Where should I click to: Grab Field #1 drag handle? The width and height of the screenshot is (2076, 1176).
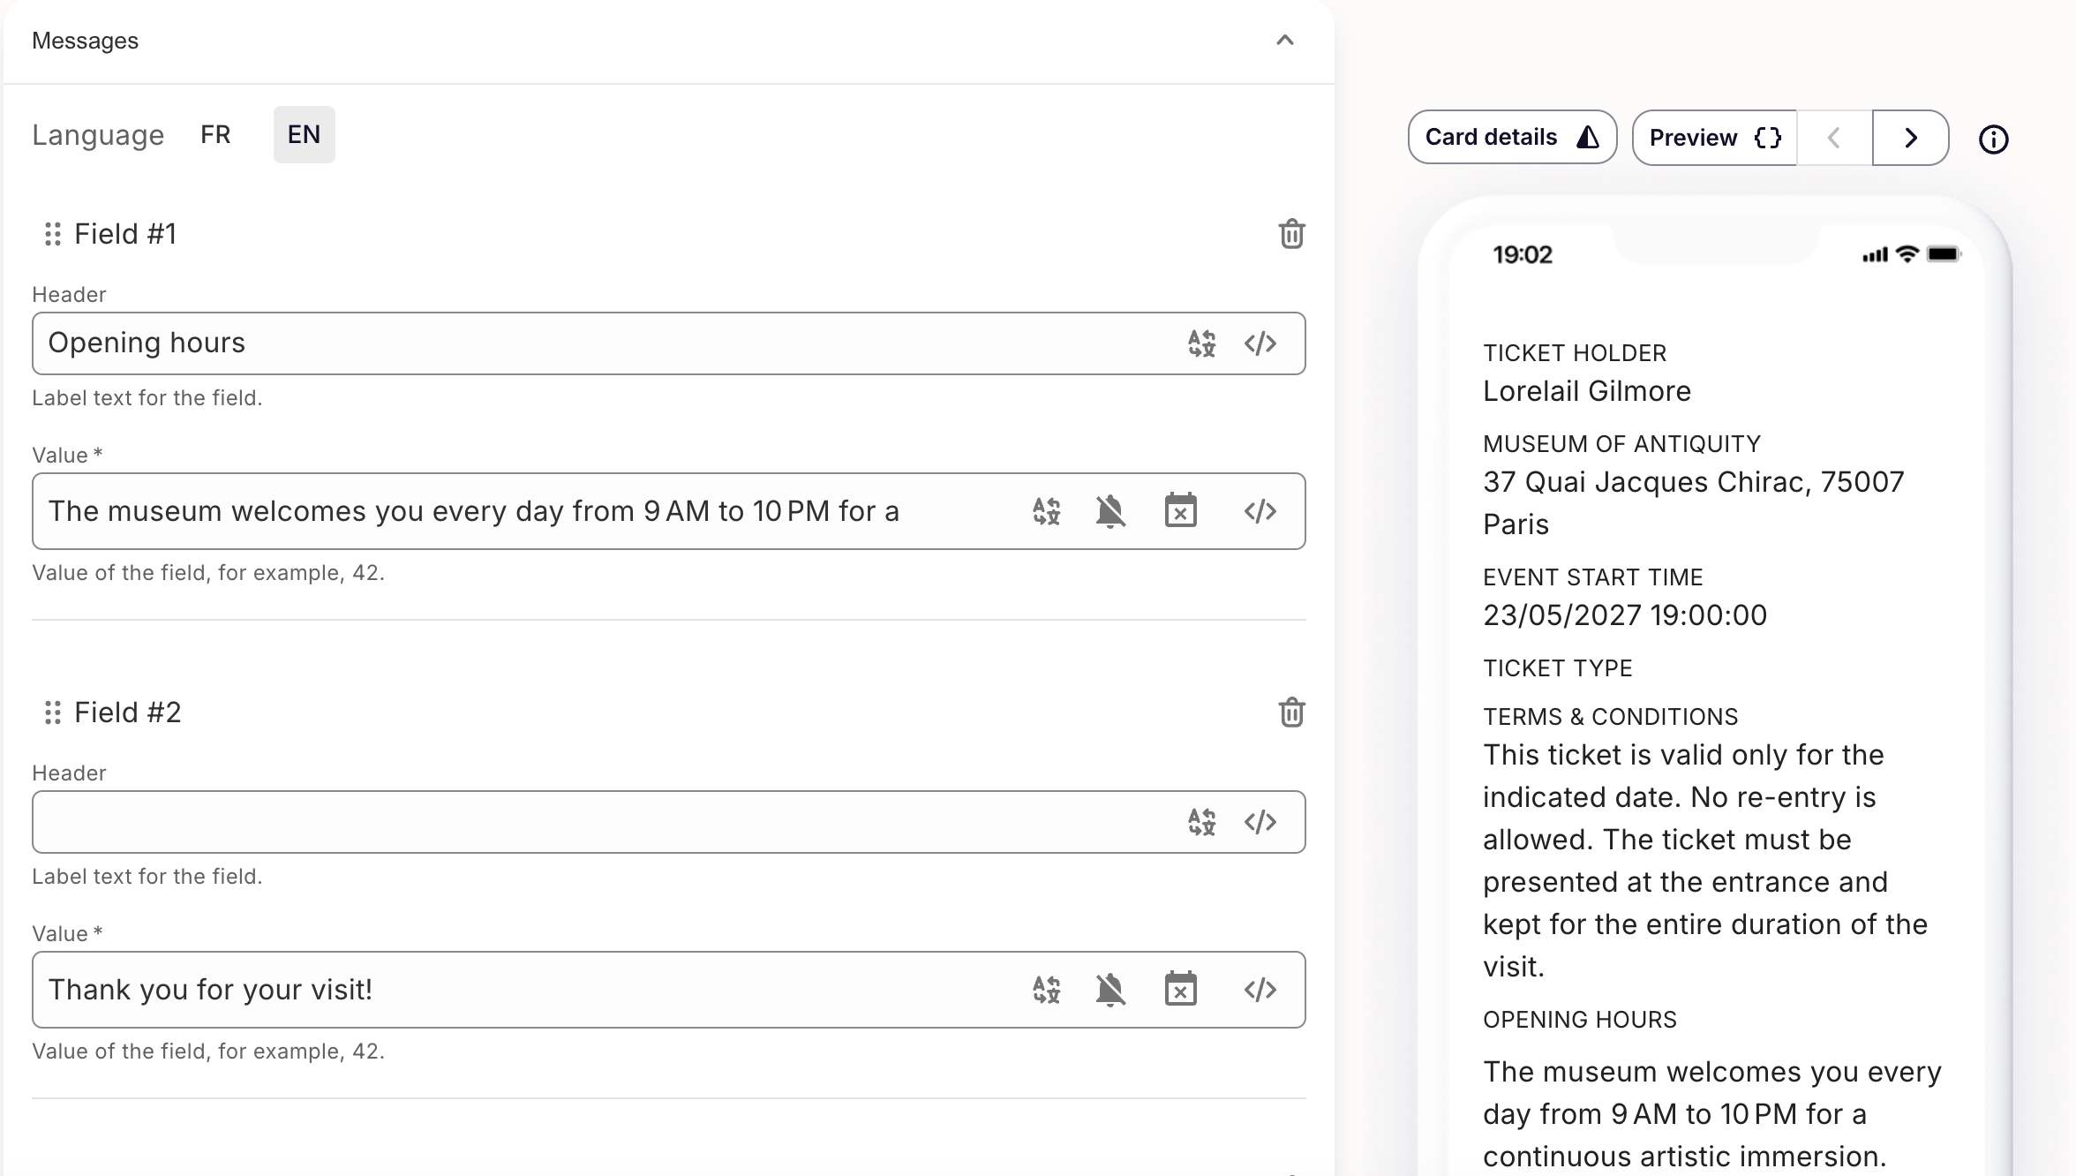(x=52, y=234)
